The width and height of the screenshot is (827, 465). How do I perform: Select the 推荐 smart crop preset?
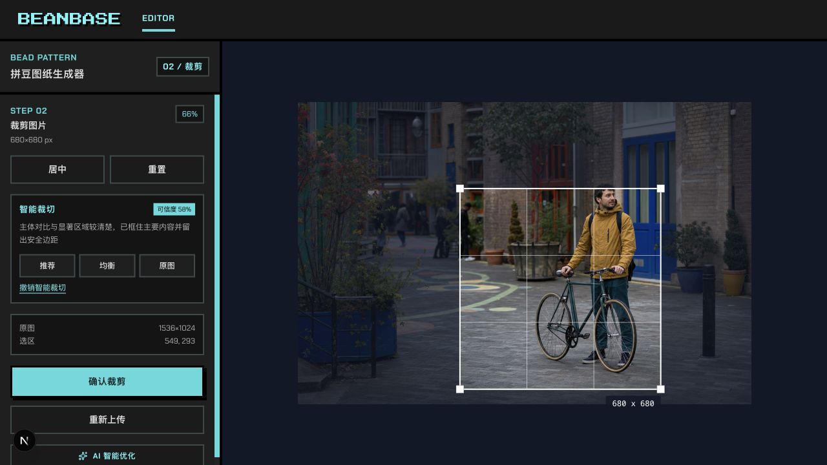point(47,265)
